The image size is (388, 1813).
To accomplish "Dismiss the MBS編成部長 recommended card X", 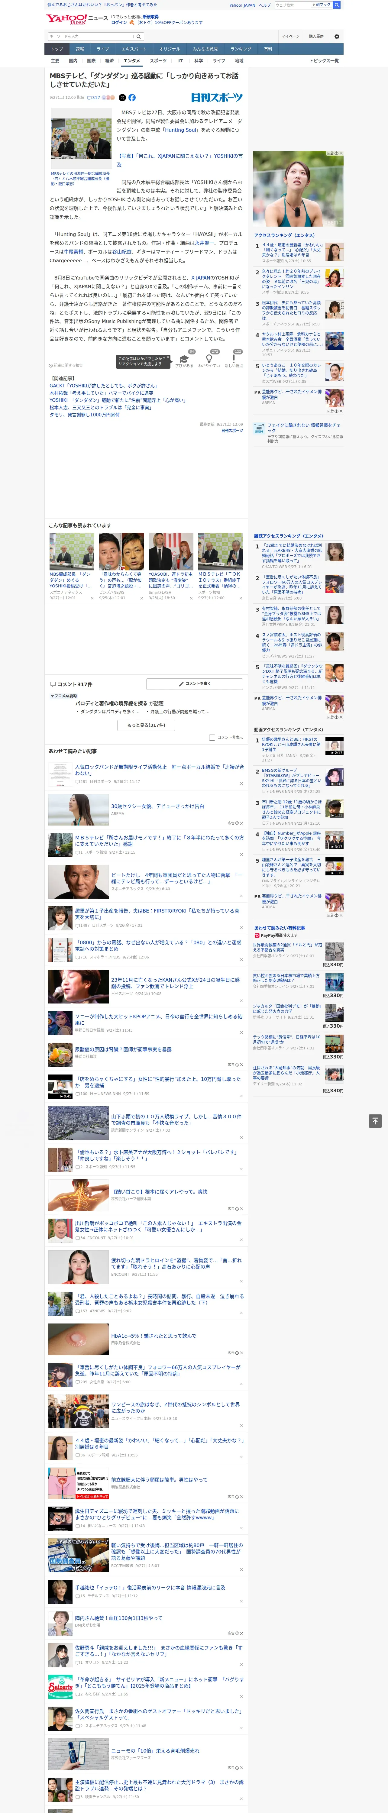I will point(92,598).
